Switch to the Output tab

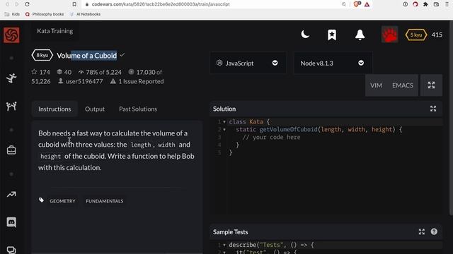tap(95, 109)
